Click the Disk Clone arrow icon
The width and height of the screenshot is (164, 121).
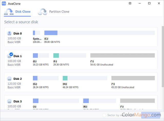click(x=9, y=12)
